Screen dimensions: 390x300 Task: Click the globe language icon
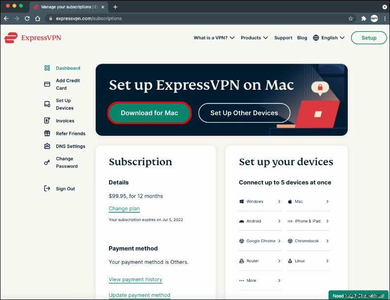pos(316,38)
